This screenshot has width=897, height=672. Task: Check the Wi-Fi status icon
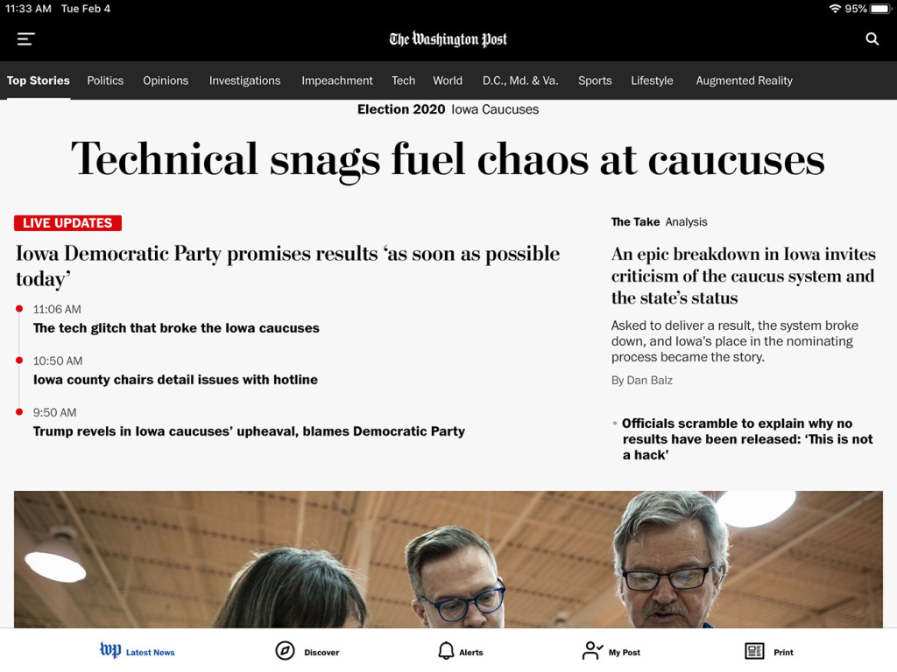(x=835, y=9)
